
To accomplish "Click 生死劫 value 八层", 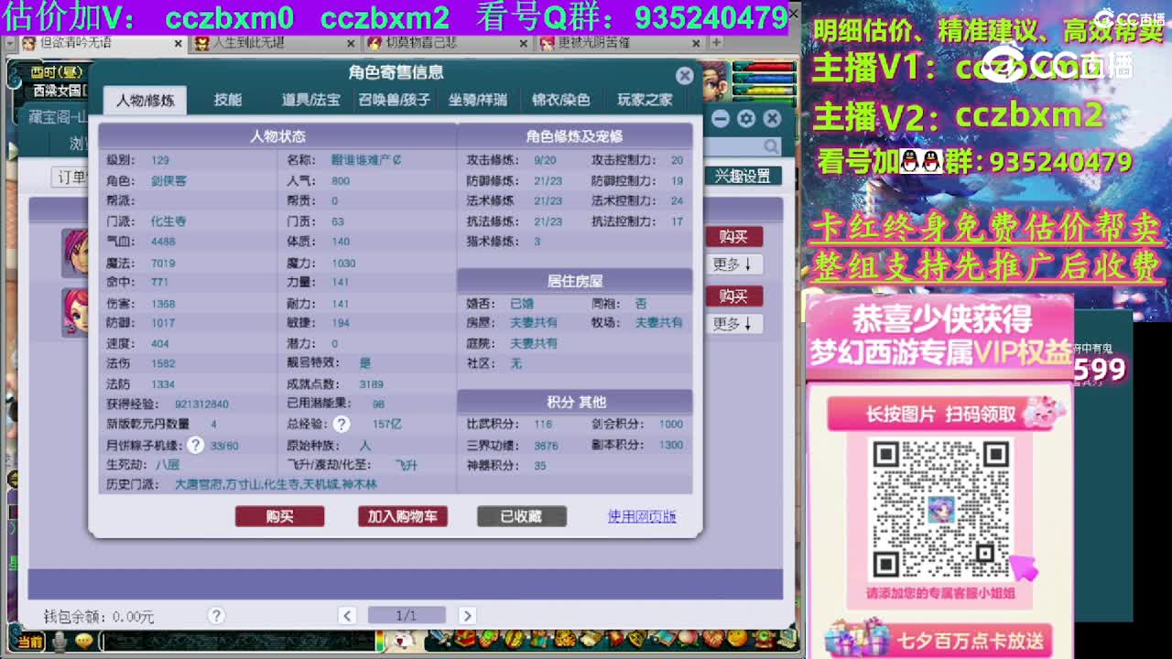I will [x=167, y=465].
